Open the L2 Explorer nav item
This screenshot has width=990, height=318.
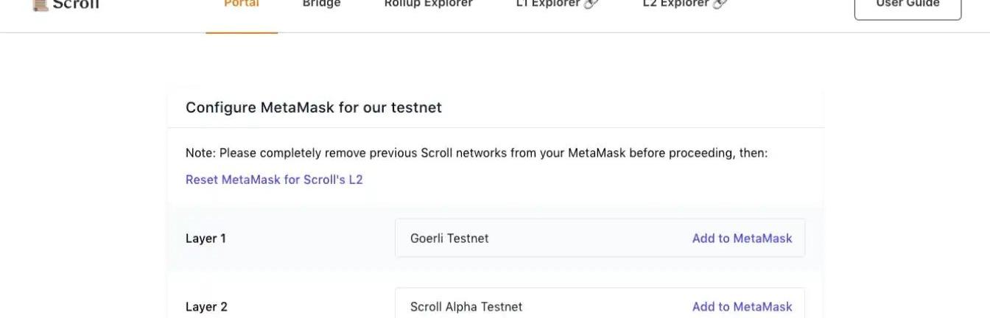click(675, 4)
